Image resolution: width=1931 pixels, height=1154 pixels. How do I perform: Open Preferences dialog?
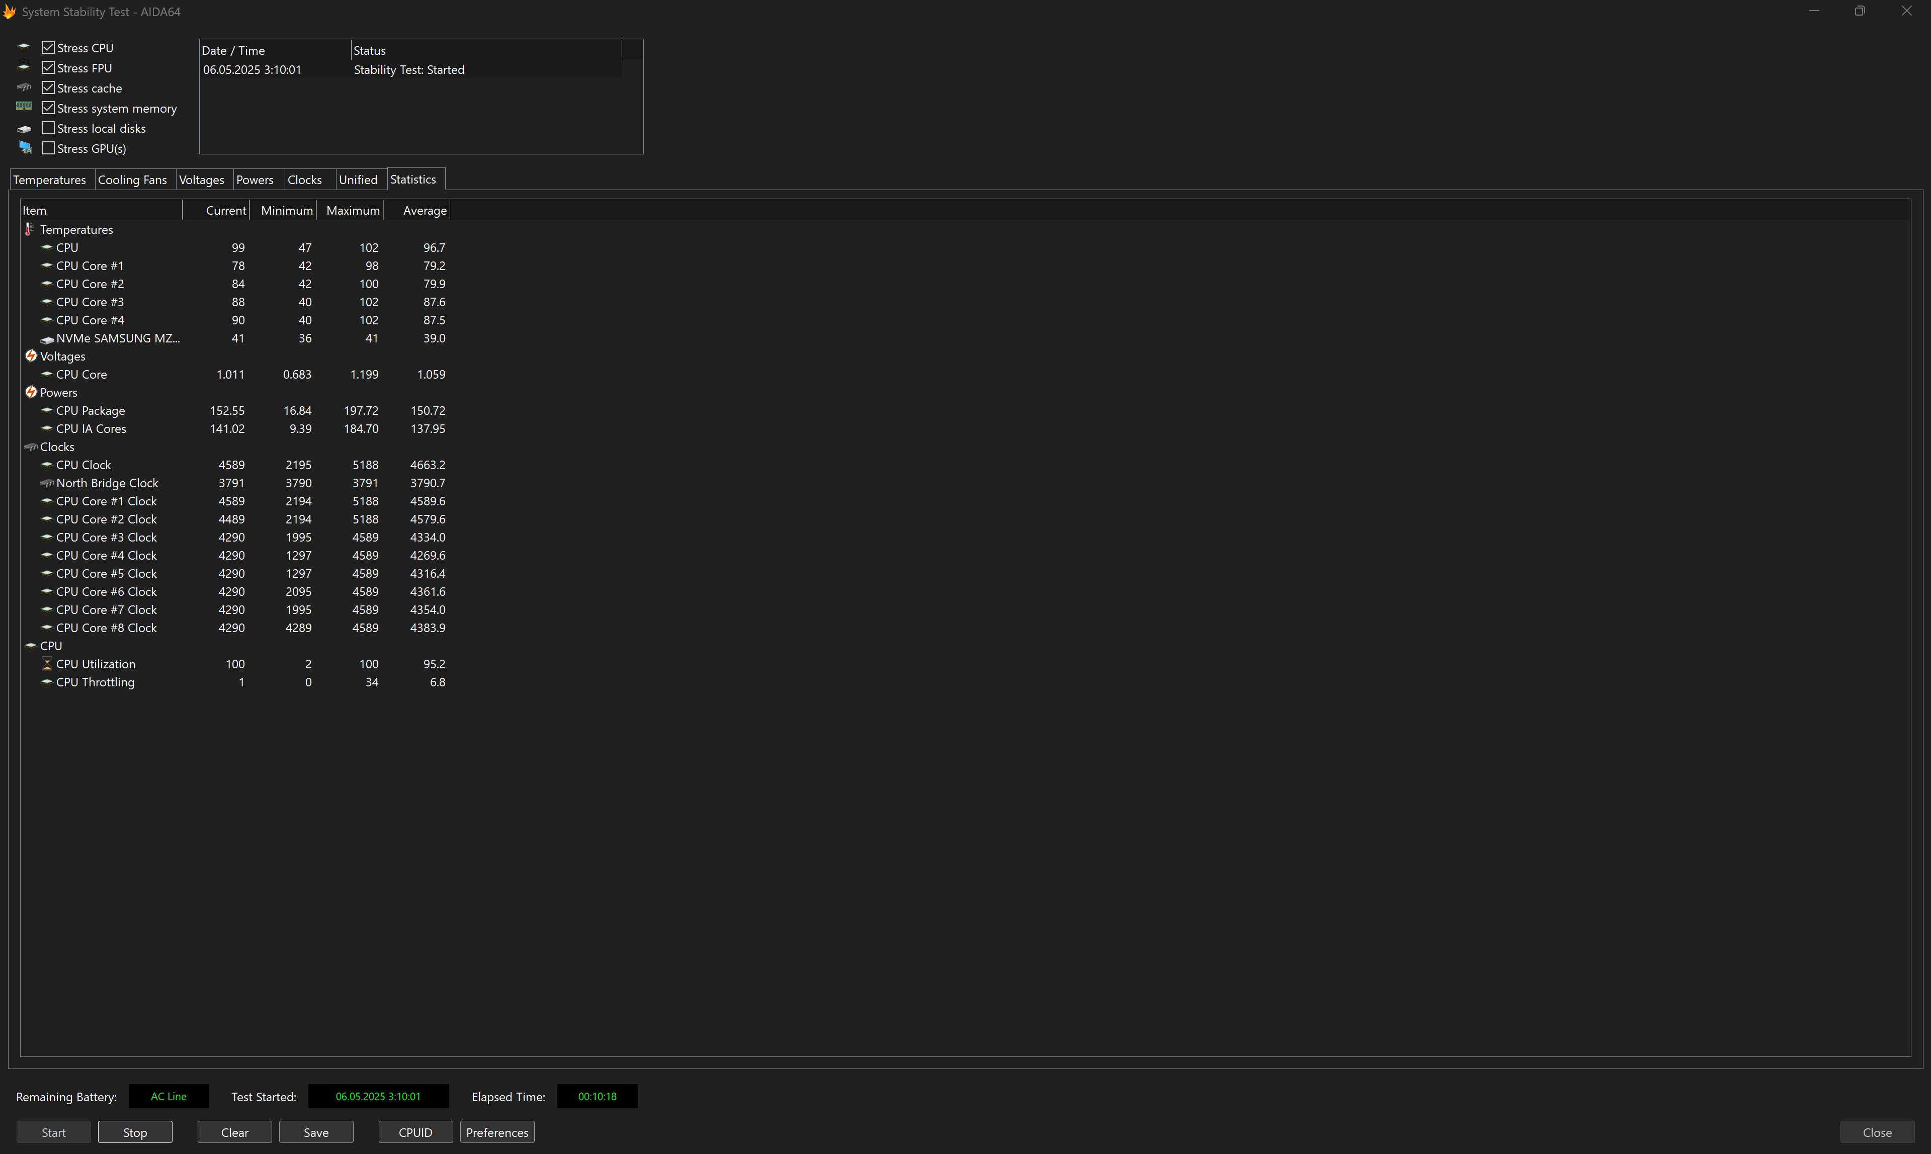(497, 1132)
